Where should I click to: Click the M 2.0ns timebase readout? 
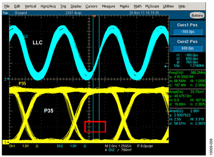click(x=118, y=146)
